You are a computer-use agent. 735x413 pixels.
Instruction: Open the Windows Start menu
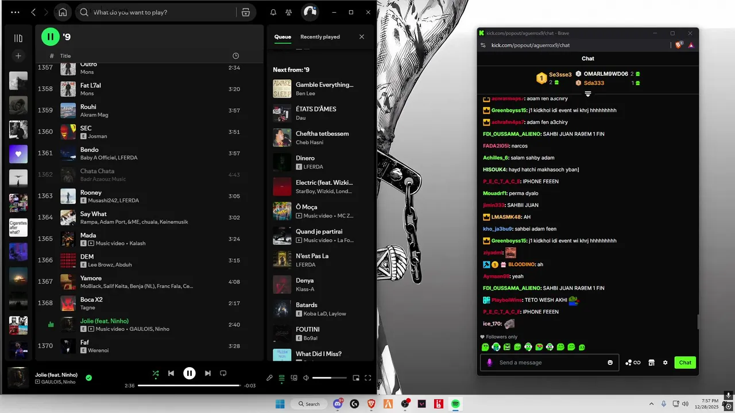pyautogui.click(x=280, y=404)
